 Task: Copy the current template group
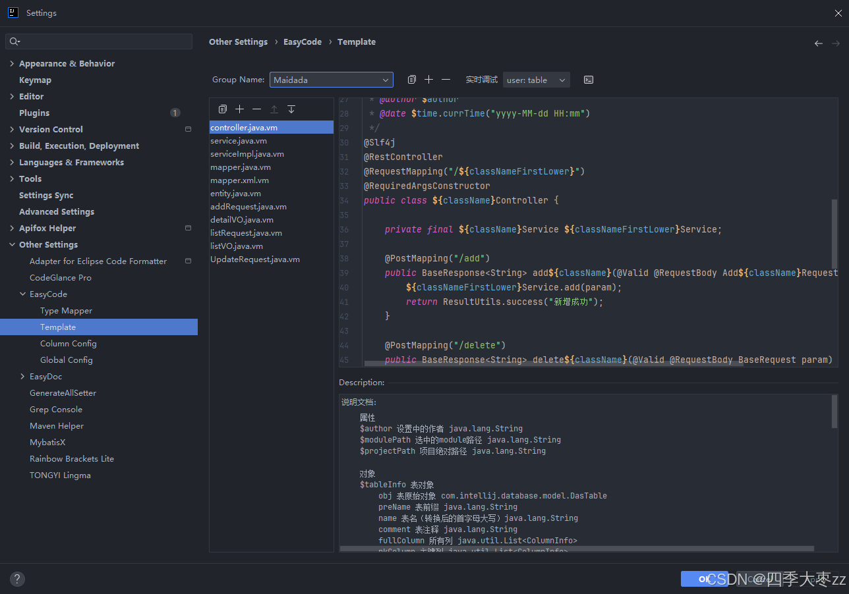[411, 80]
